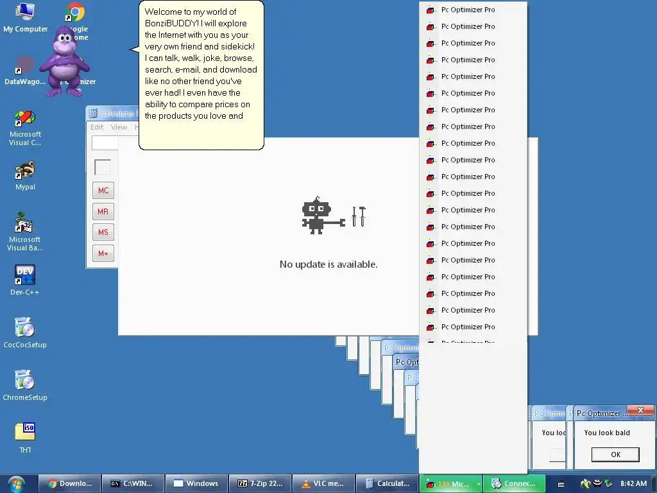Open the Microsoft Visual C desktop shortcut

coord(25,128)
